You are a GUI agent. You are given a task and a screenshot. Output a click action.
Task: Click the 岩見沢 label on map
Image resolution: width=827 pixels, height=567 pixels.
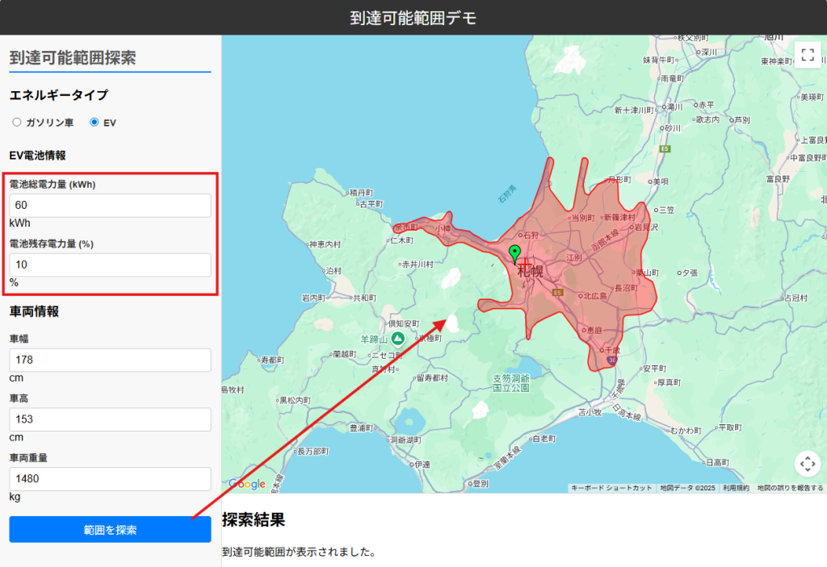tap(646, 227)
